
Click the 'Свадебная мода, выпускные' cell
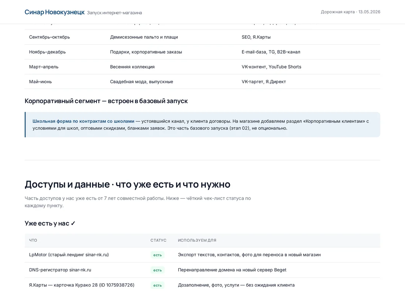tap(141, 82)
